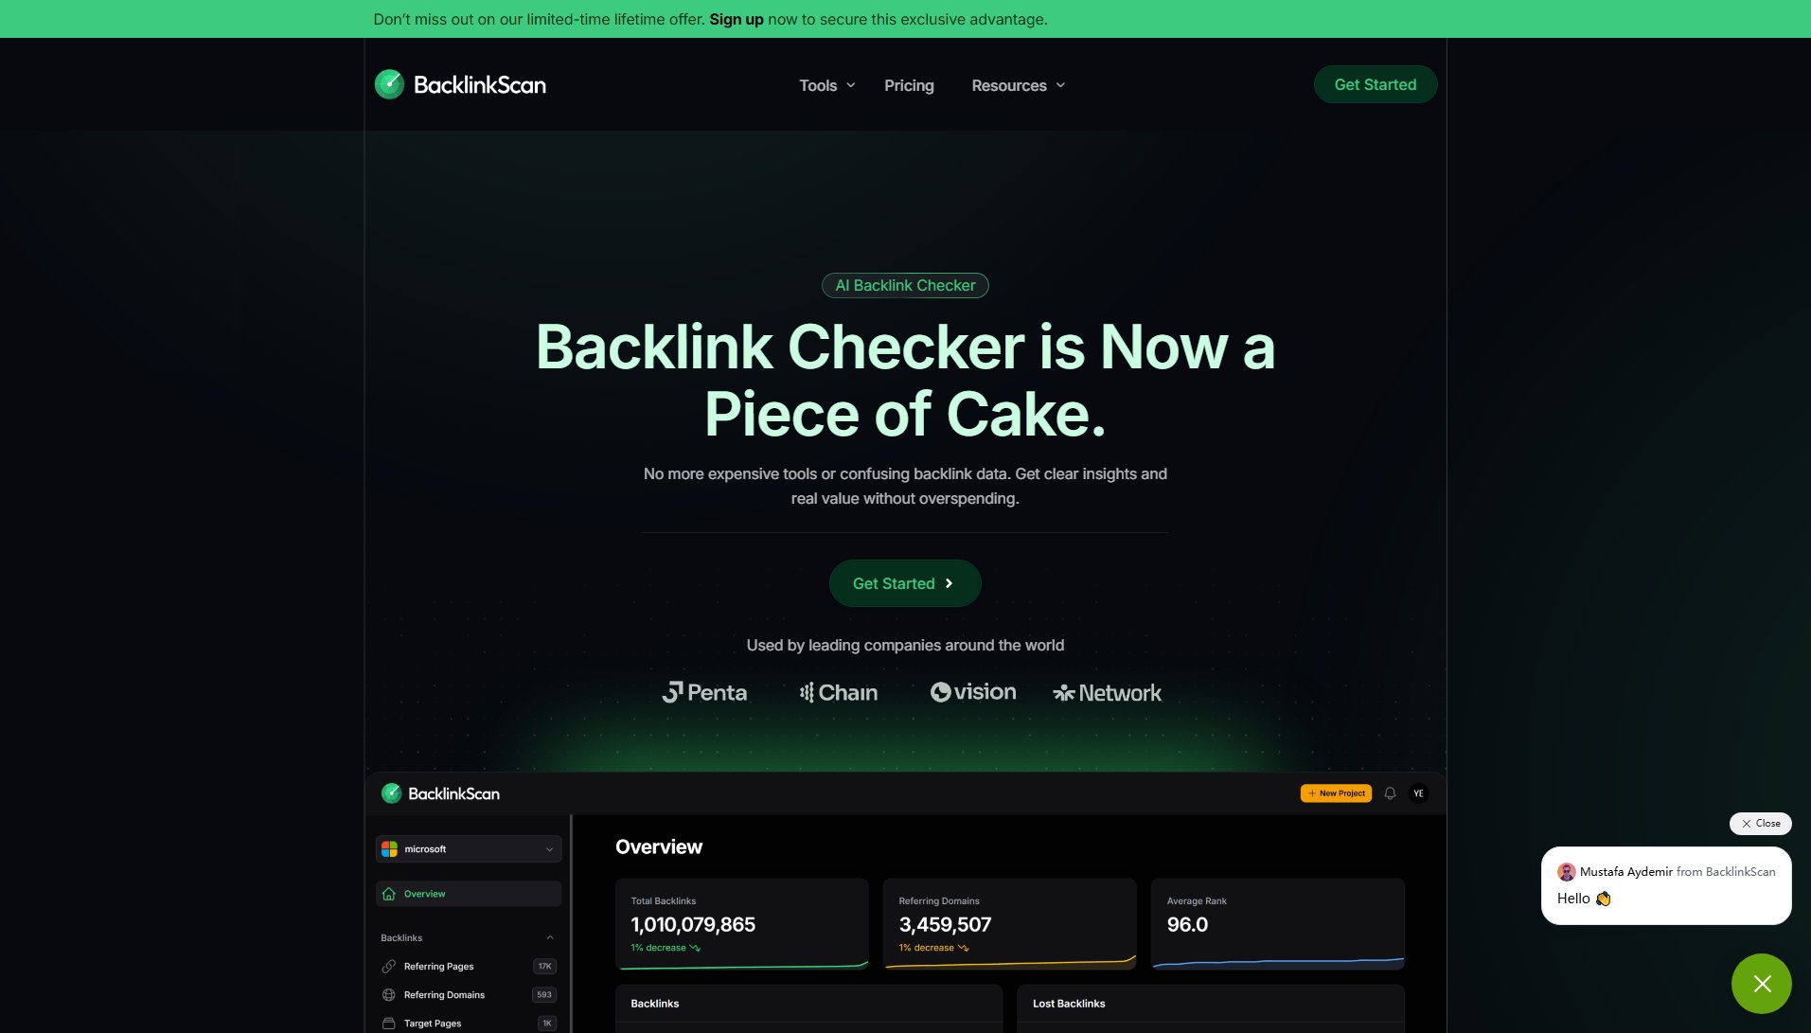
Task: Close the chat widget with green X
Action: click(1761, 984)
